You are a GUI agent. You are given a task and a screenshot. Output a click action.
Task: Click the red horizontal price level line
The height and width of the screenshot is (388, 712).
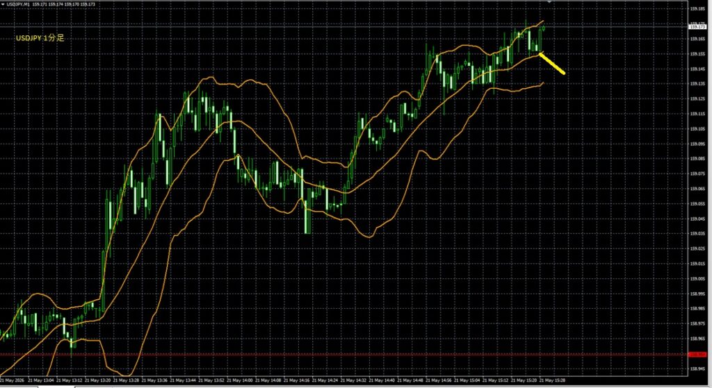344,355
